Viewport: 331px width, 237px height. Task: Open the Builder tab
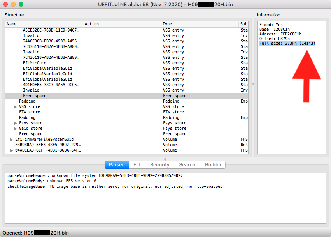tap(213, 164)
